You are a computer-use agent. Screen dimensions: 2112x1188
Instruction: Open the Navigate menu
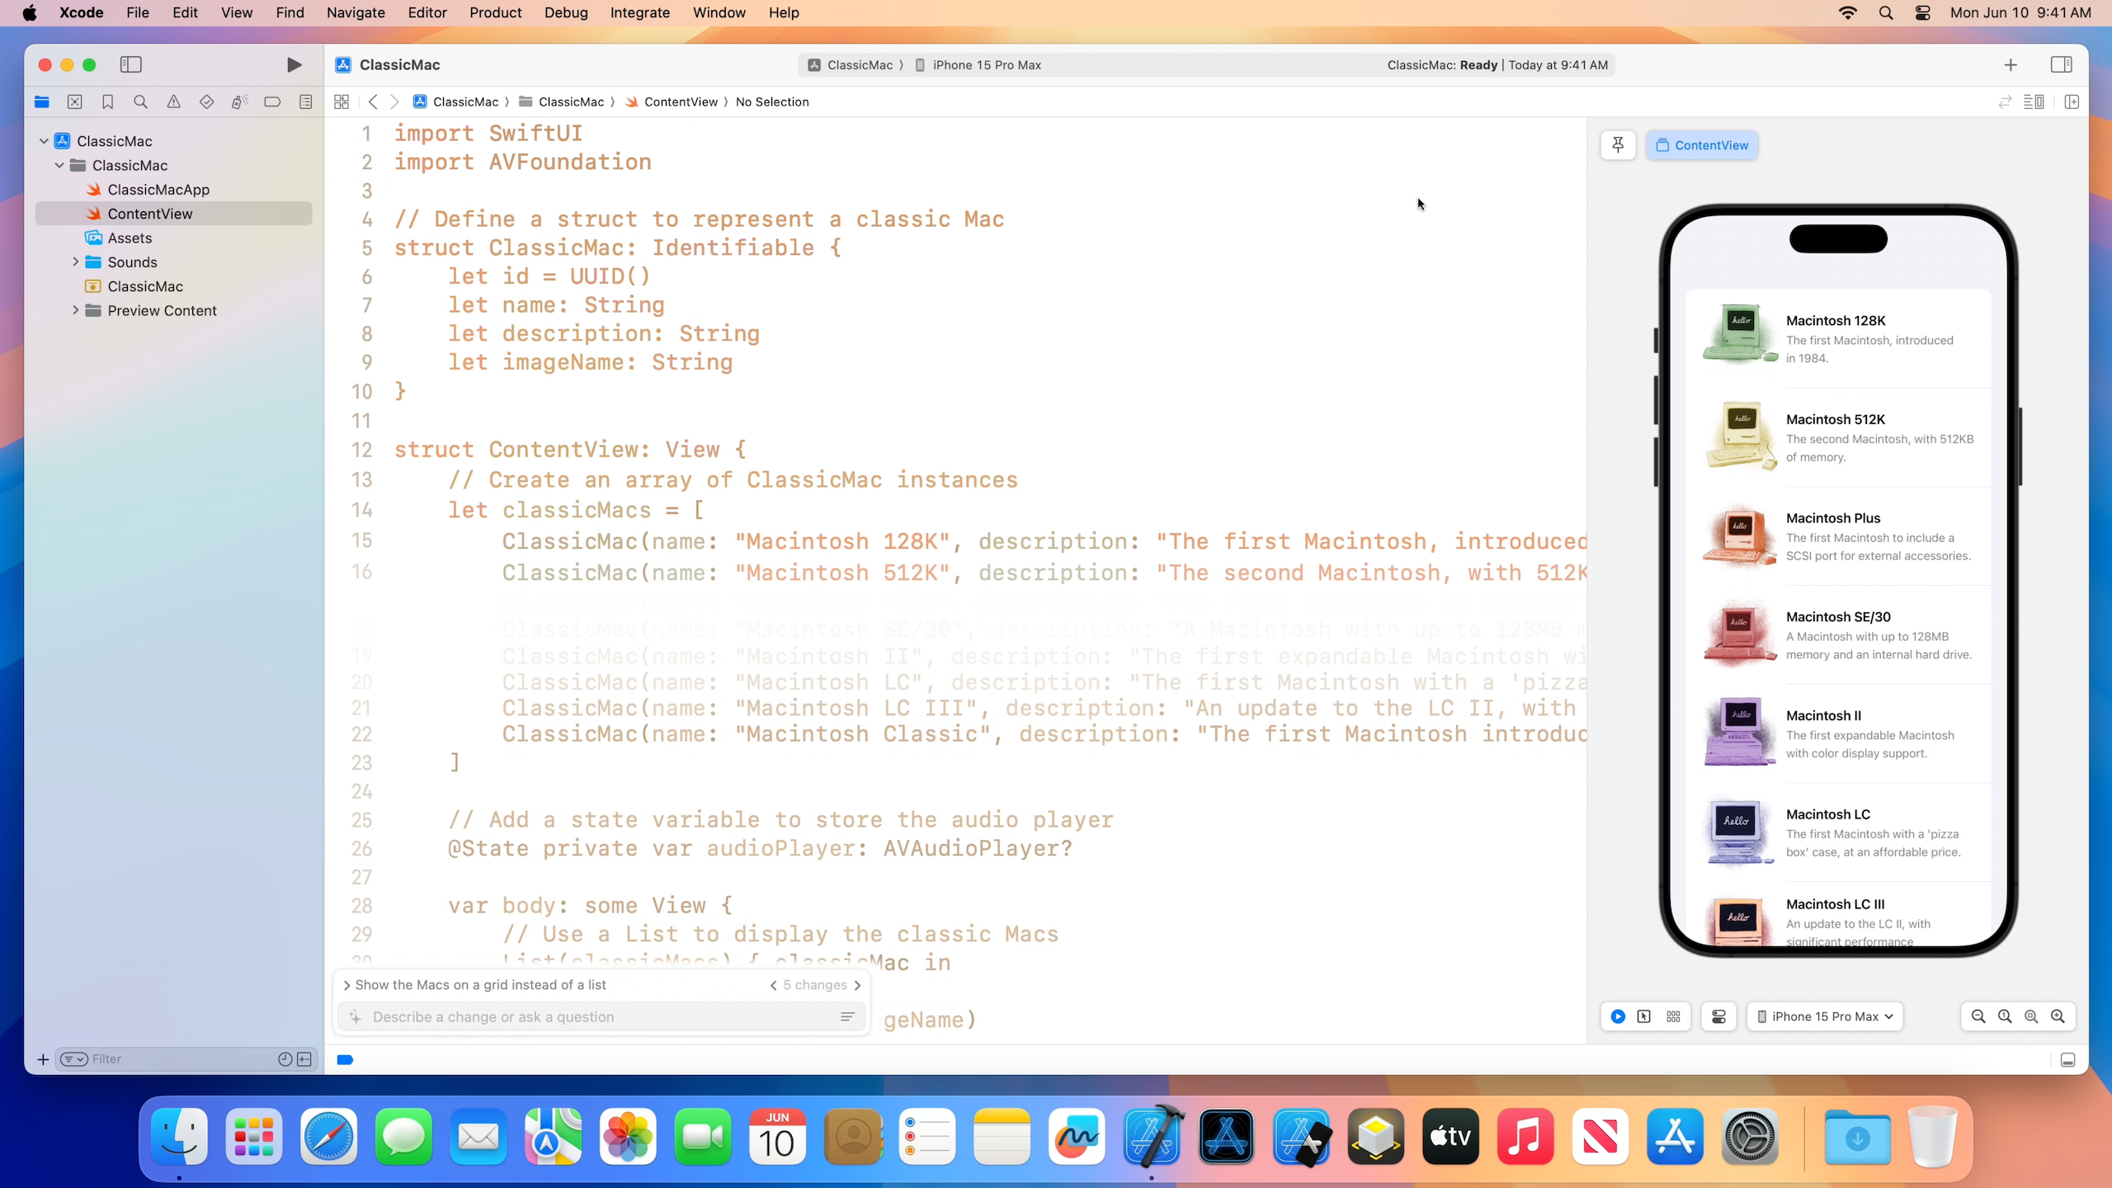356,12
